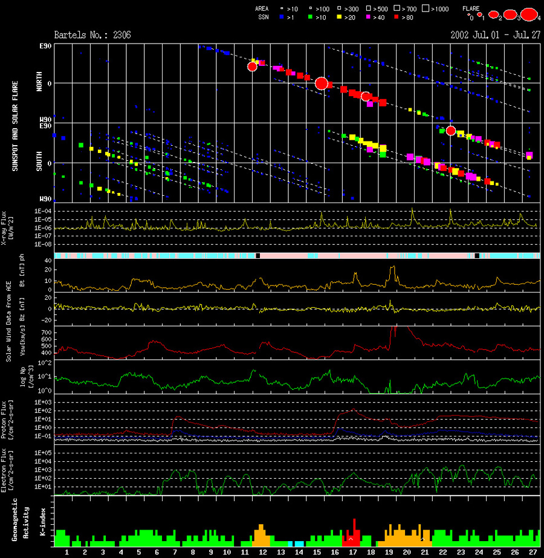Select the AREA >500 legend square
Image resolution: width=544 pixels, height=558 pixels.
368,8
